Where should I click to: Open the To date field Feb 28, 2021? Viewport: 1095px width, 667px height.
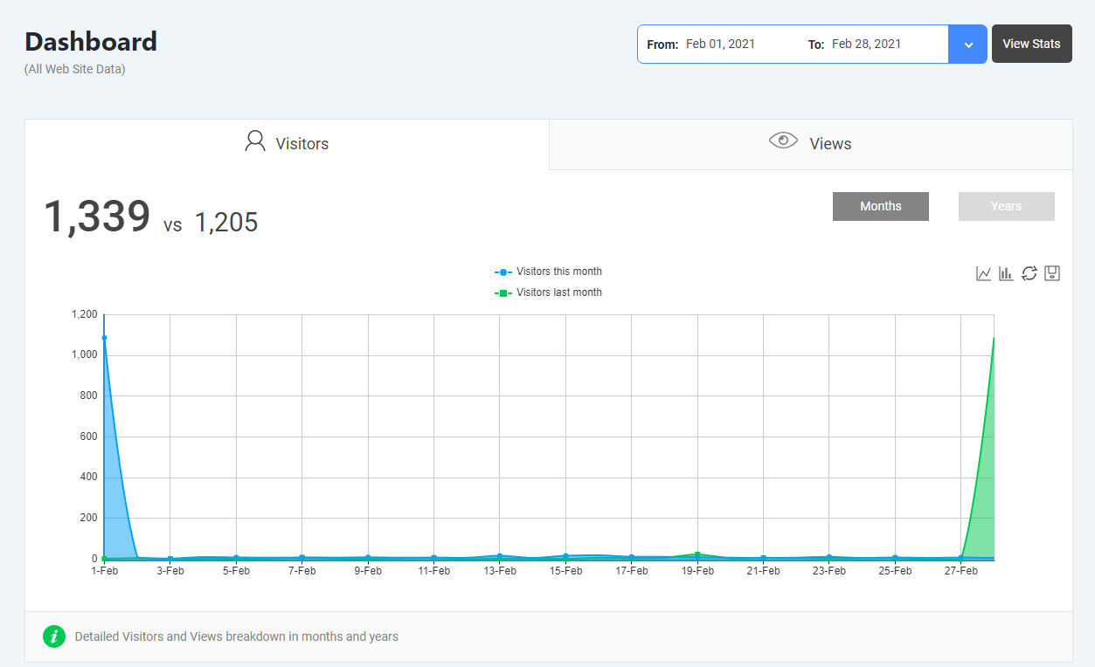point(865,44)
